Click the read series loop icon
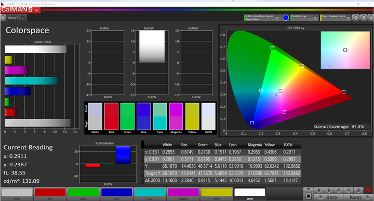The image size is (374, 201). point(358,190)
